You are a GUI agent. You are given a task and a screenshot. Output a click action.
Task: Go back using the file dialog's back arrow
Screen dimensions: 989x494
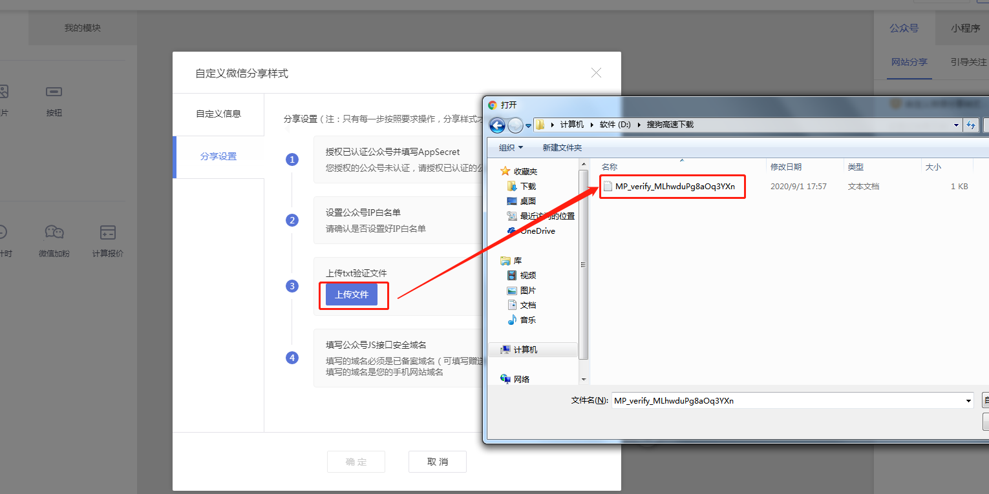click(x=497, y=125)
